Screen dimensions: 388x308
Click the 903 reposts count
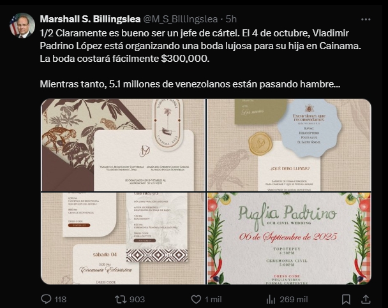click(x=137, y=300)
